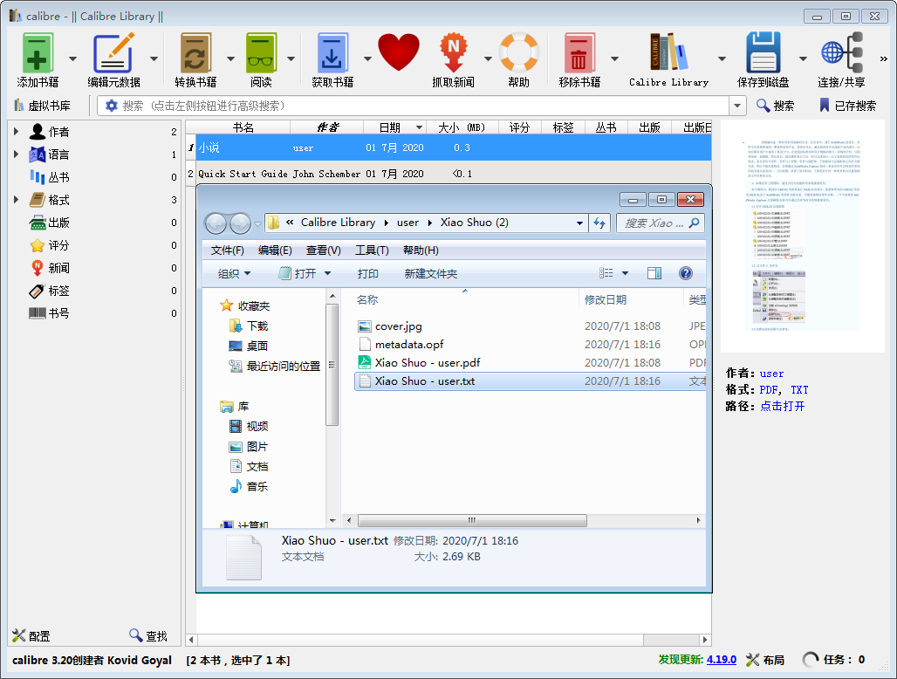Click Print in Explorer toolbar
The image size is (897, 679).
pos(368,273)
